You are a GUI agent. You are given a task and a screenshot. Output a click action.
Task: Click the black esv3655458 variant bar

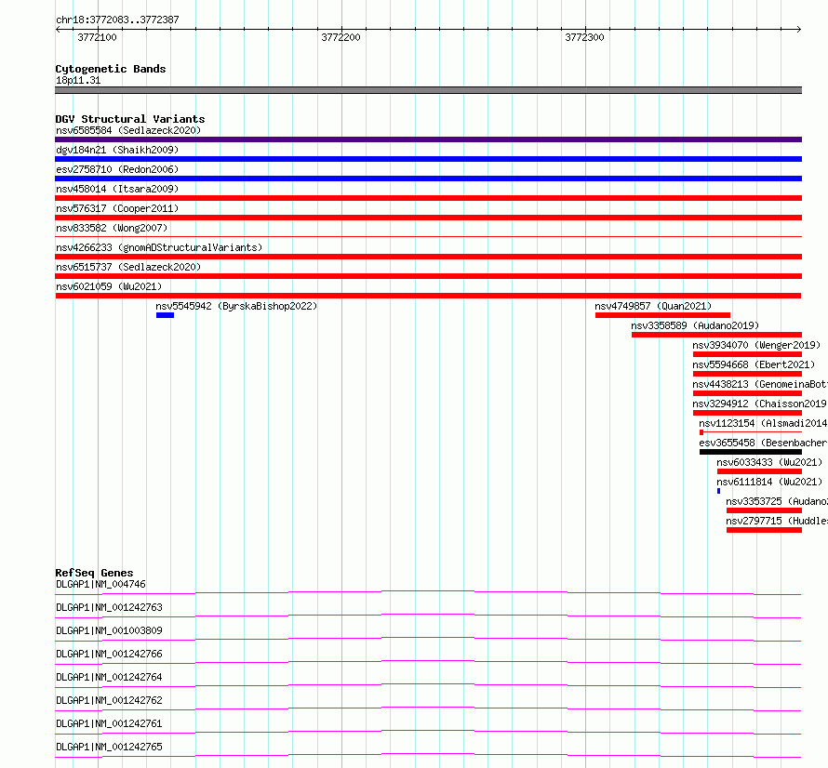click(751, 452)
